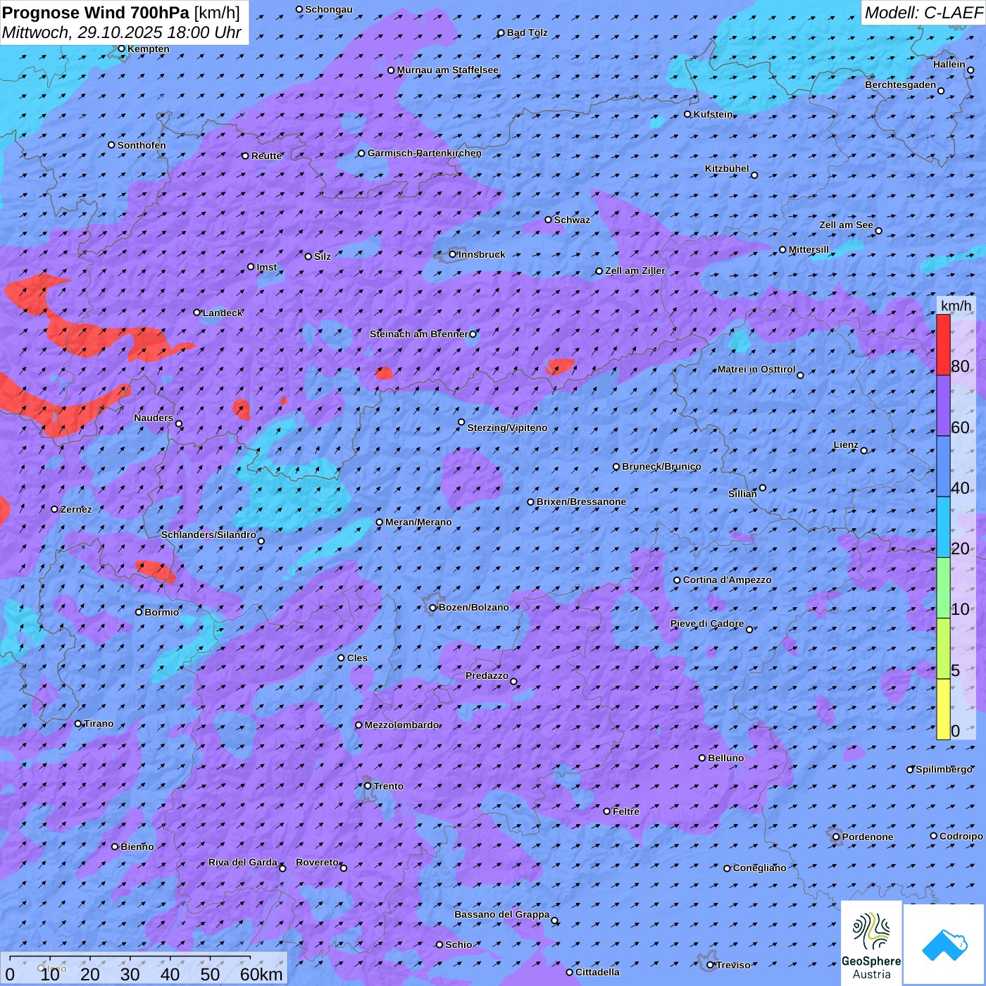Click the 'Reutte' label
The width and height of the screenshot is (986, 986).
click(266, 156)
